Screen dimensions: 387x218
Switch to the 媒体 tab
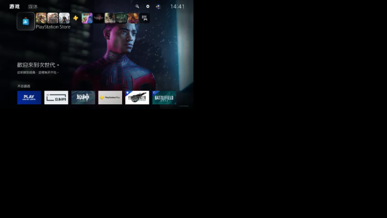coord(33,7)
